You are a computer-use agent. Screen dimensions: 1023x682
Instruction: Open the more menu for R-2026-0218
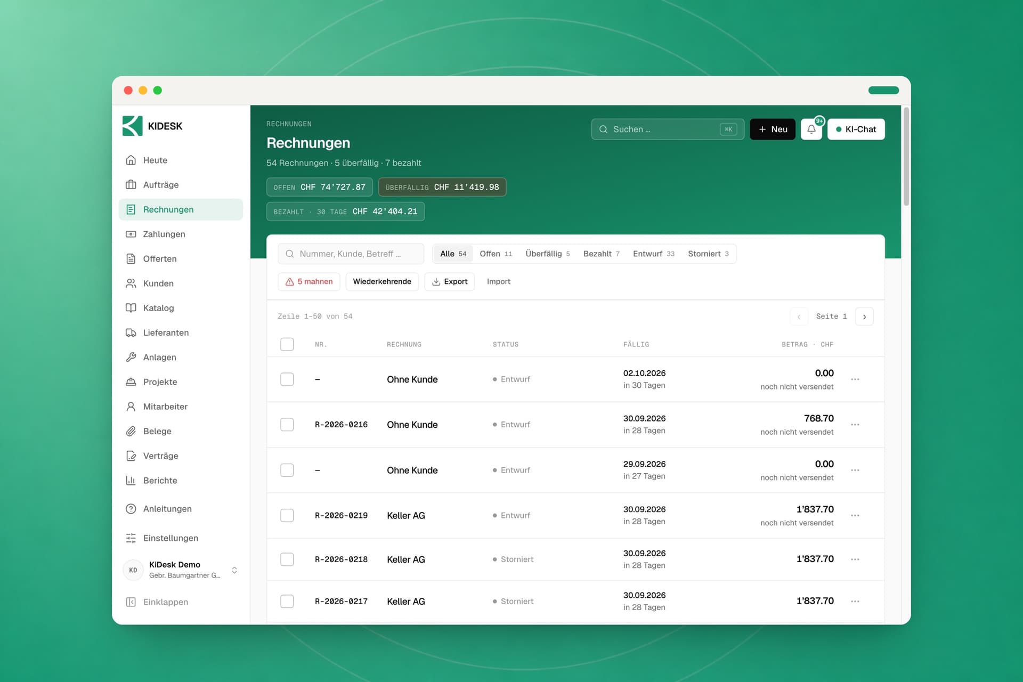(x=855, y=559)
